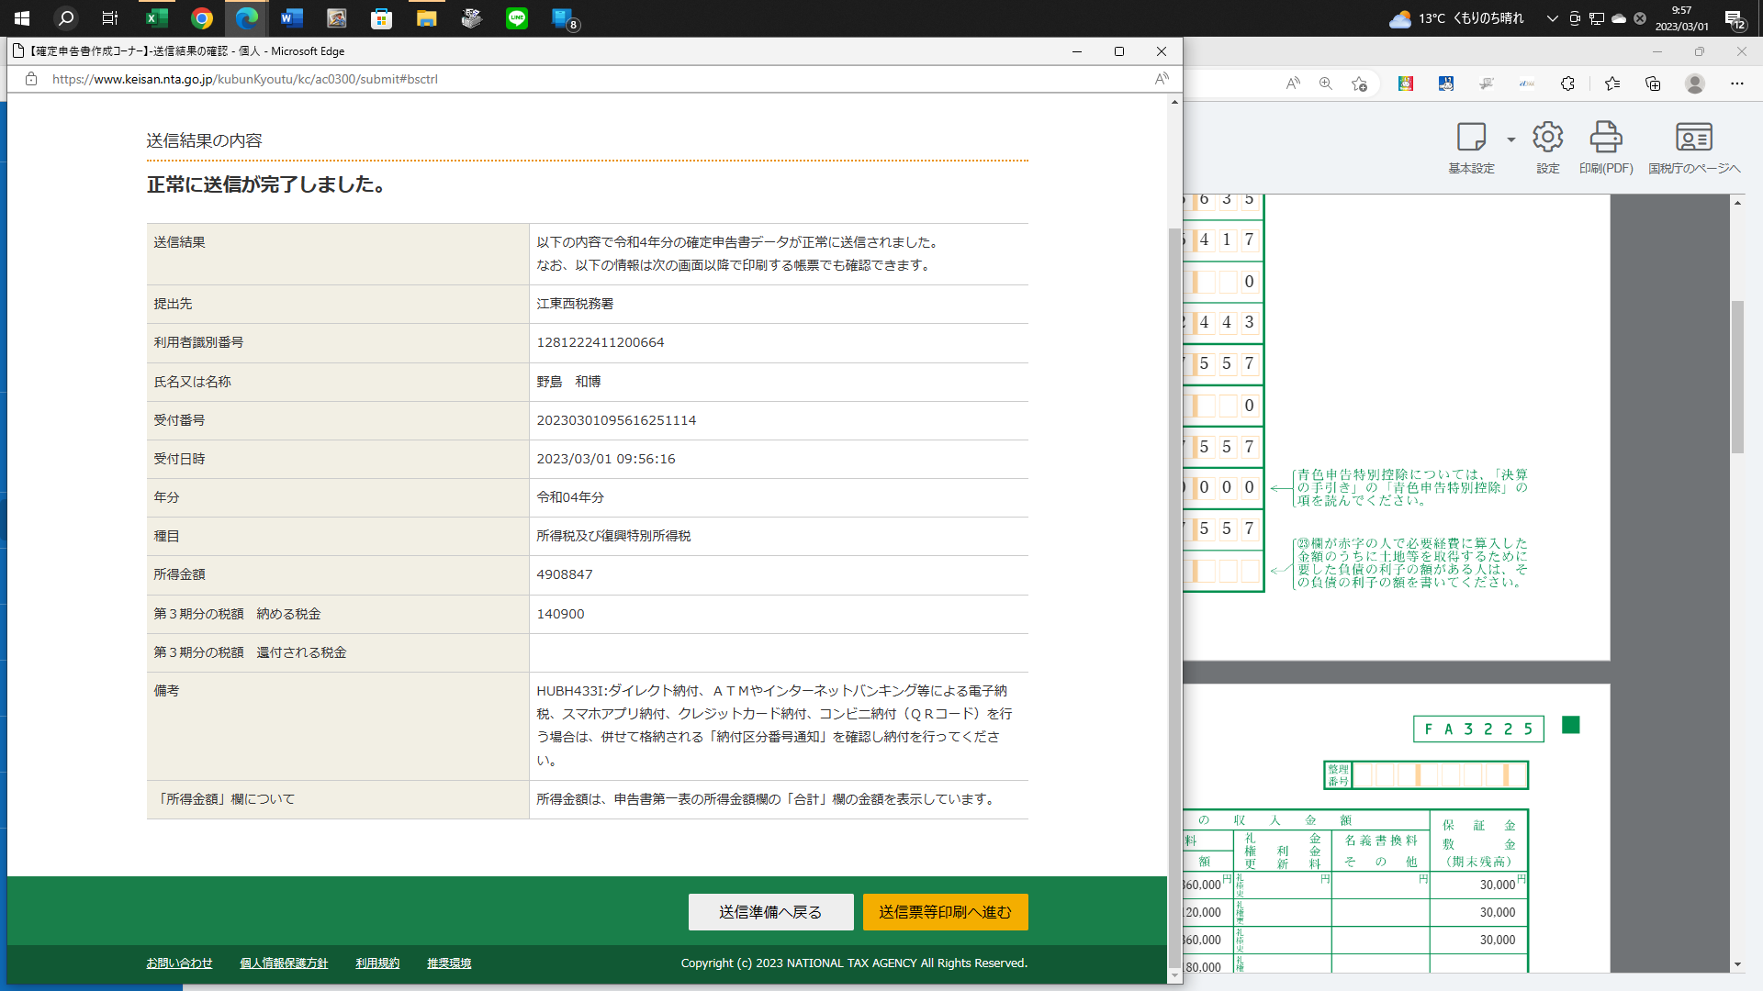Open the Collections icon
The image size is (1763, 991).
1653,84
